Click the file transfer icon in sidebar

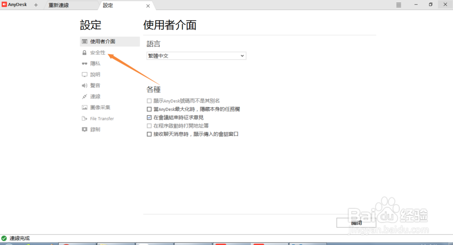click(84, 119)
